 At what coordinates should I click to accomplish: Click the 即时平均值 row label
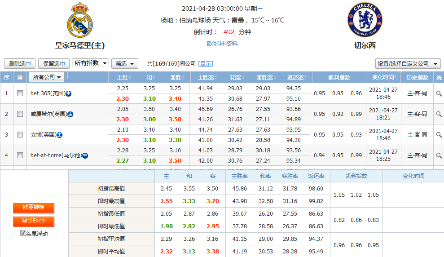[x=111, y=251]
